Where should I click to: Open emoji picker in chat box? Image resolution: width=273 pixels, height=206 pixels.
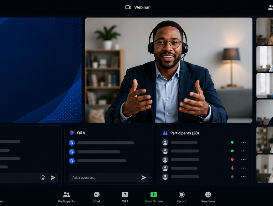[x=43, y=178]
